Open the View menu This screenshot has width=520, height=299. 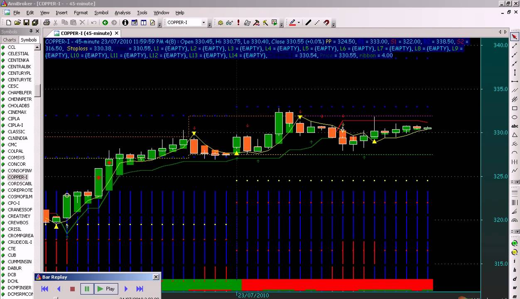(44, 12)
